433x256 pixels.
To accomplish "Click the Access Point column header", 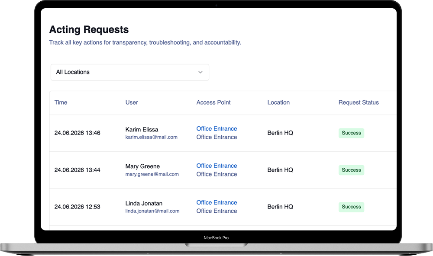I will pos(213,102).
